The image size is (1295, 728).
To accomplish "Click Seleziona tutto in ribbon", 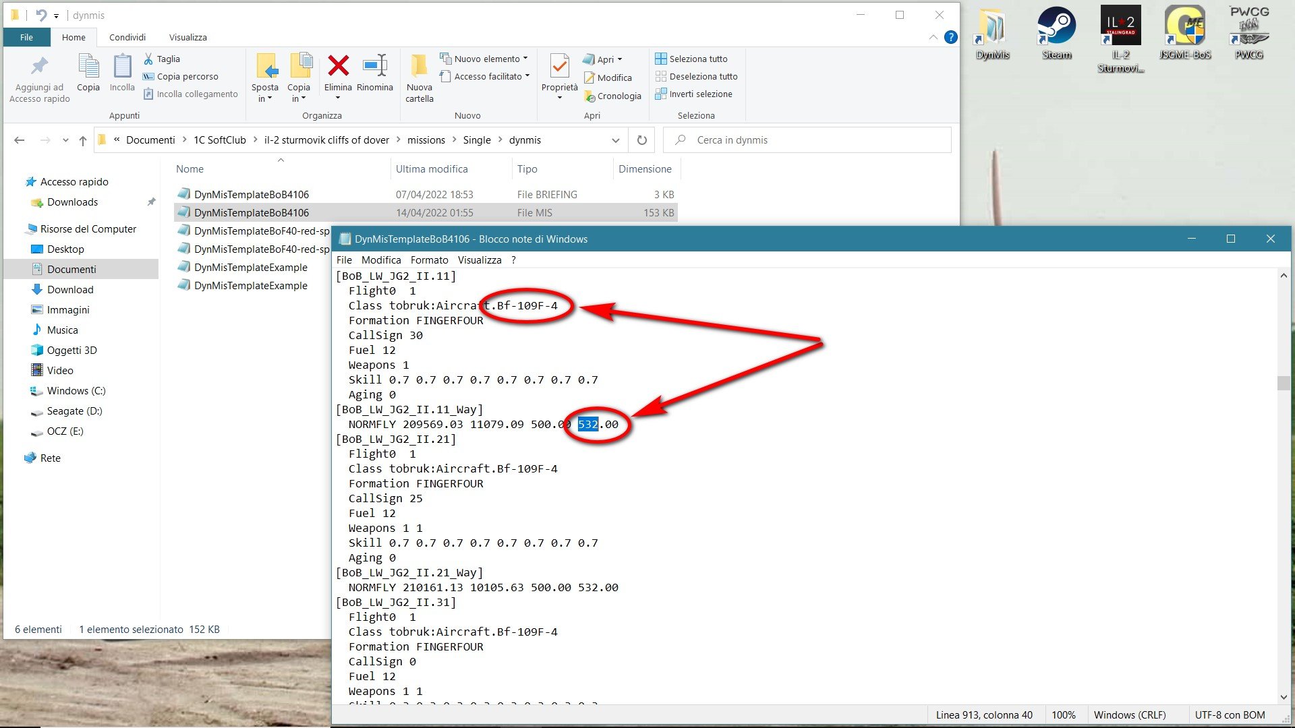I will coord(691,59).
